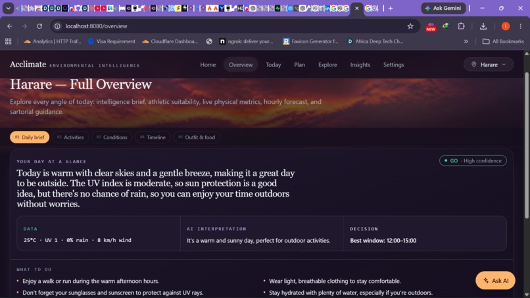Go back to the previous page
Screen dimensions: 530x298
click(10, 26)
